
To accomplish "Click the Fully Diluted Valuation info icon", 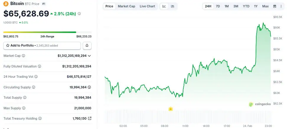I will pyautogui.click(x=40, y=66).
